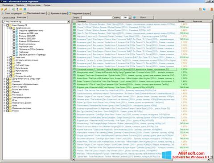Open the Профиль menu
Screen dimensions: 214x163
[20, 5]
